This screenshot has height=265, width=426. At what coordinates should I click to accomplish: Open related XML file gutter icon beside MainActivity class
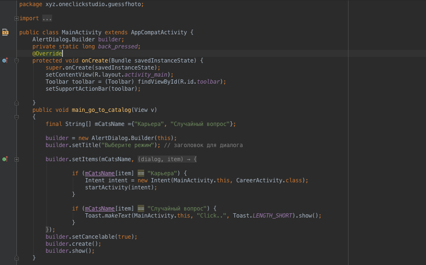pyautogui.click(x=5, y=32)
